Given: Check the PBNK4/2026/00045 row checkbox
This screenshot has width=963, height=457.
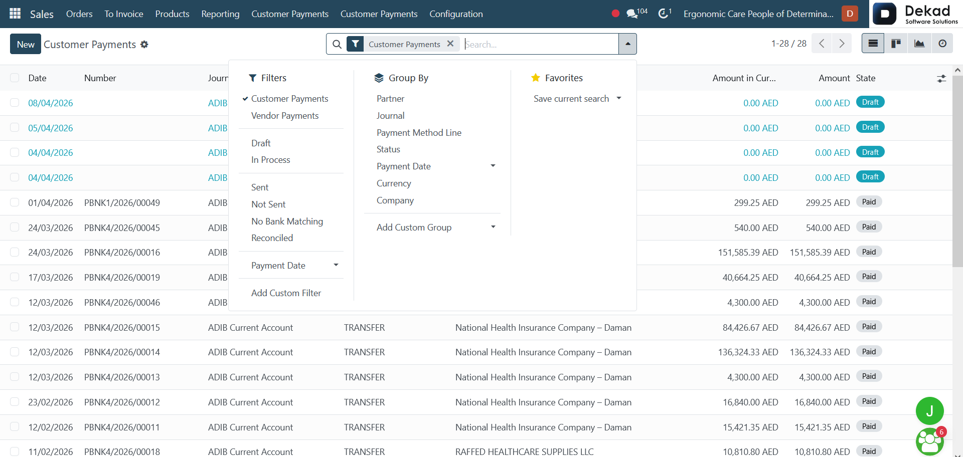Looking at the screenshot, I should [15, 227].
